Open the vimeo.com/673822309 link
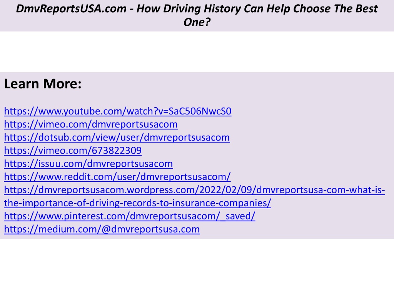 point(73,151)
